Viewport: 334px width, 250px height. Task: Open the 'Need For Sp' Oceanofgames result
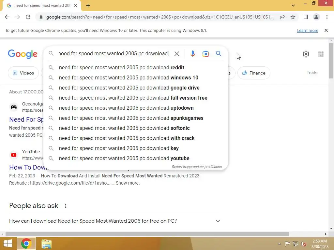[x=26, y=120]
